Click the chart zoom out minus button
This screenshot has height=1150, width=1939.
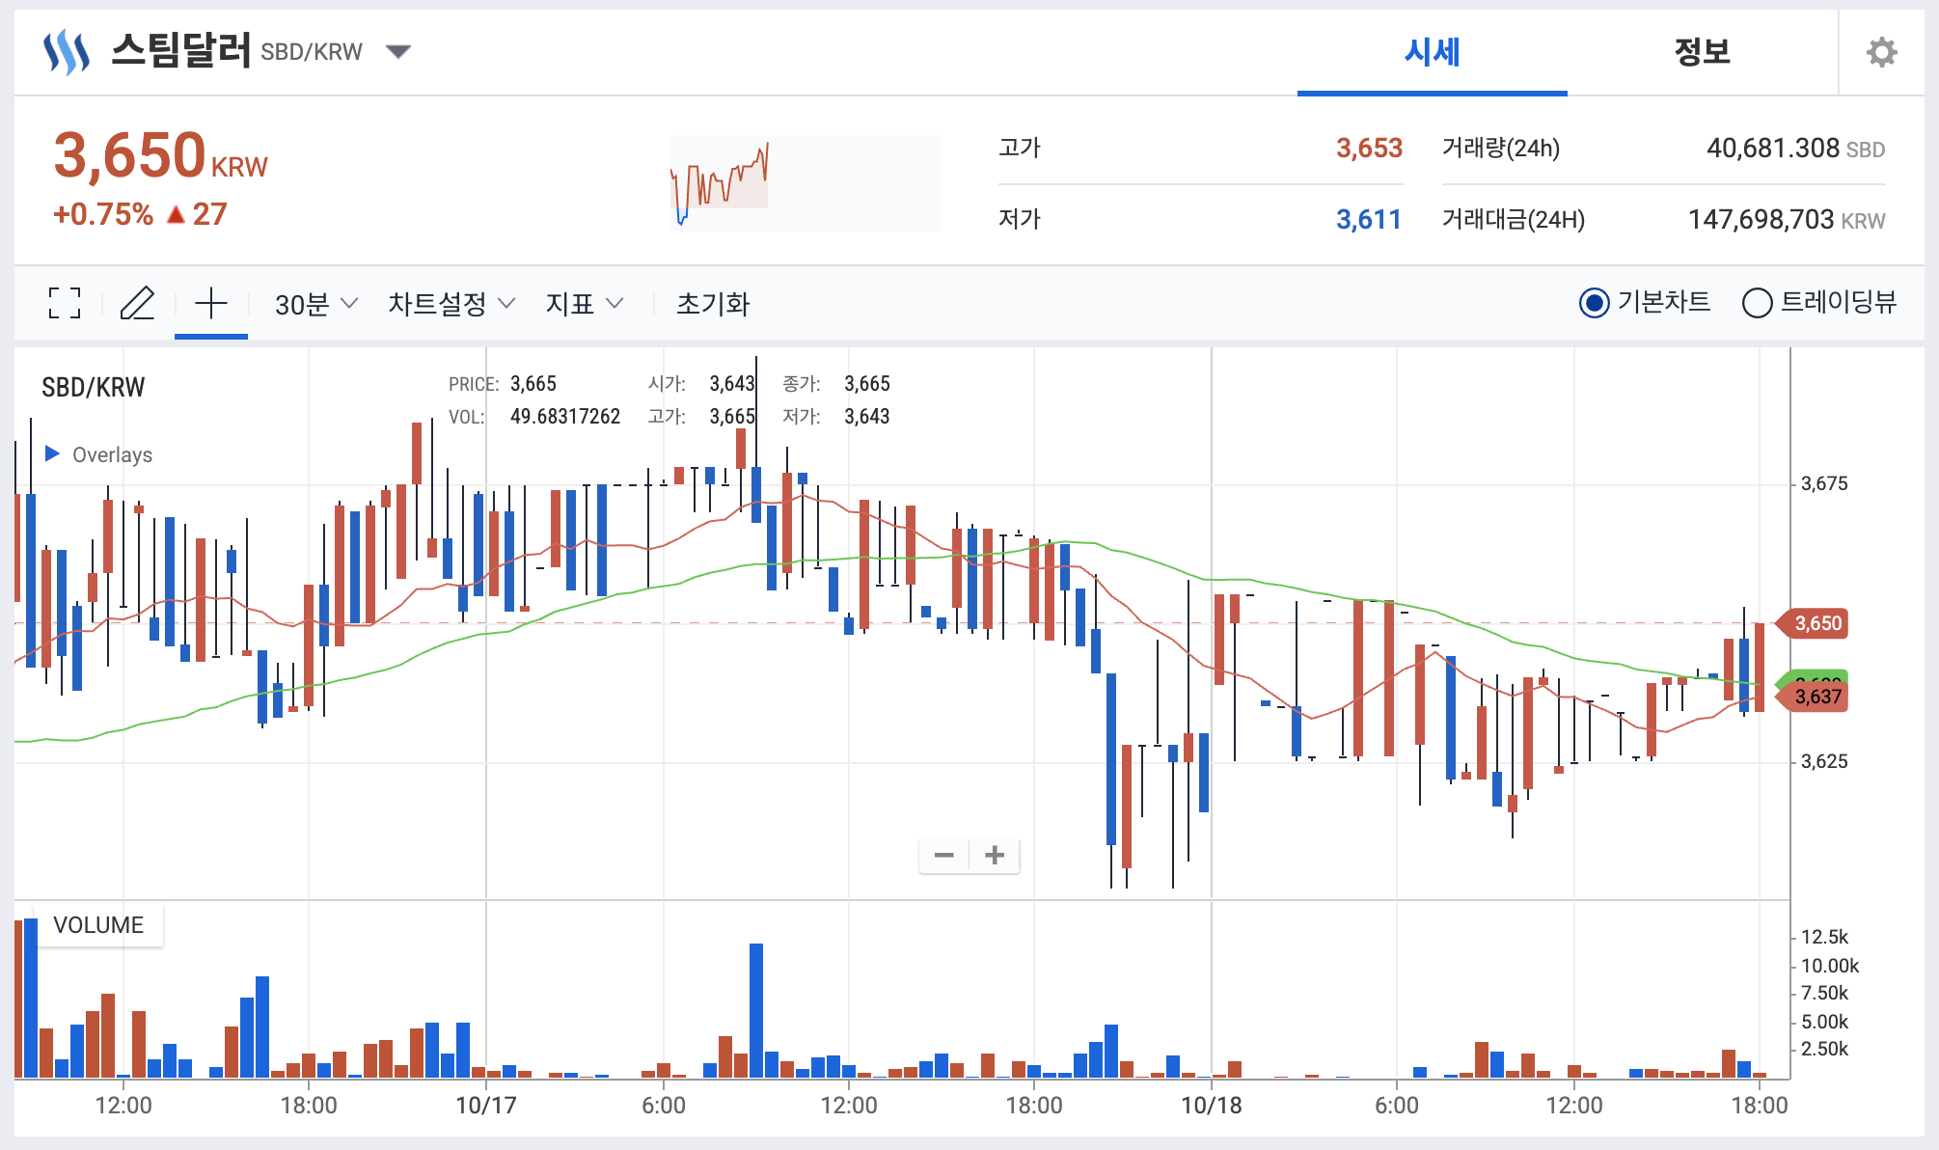pos(943,855)
